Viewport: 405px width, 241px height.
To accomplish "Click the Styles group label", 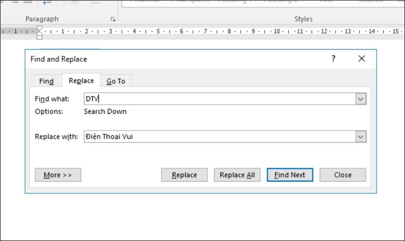I will click(x=303, y=19).
